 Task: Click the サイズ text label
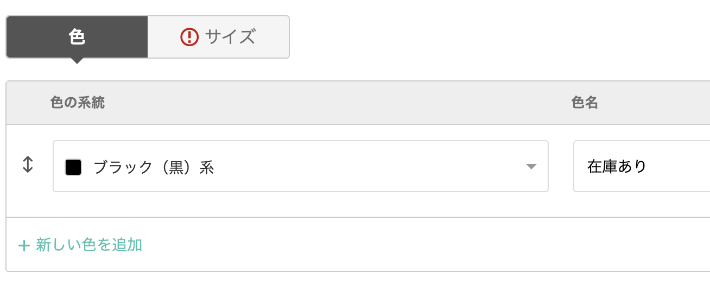(x=230, y=37)
